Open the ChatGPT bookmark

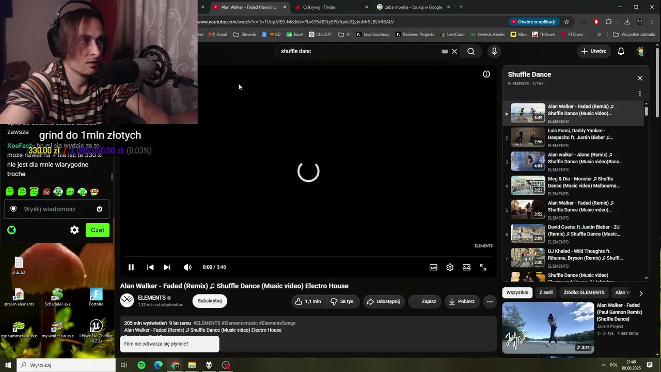(x=321, y=35)
